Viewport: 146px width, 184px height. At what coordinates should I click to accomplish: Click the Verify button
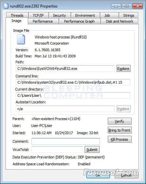[x=120, y=121]
